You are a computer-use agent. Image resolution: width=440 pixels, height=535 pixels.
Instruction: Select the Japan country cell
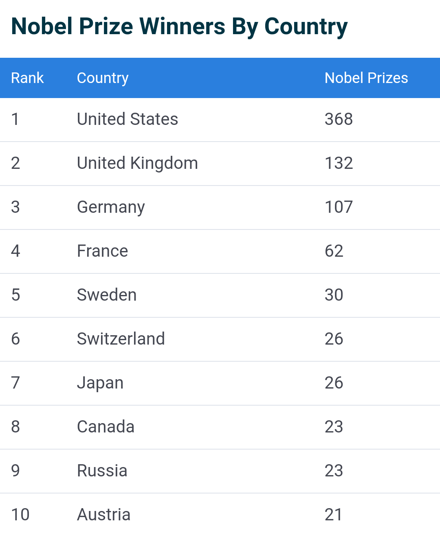point(100,383)
